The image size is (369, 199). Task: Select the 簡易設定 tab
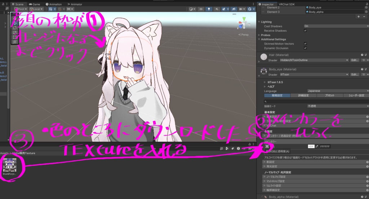point(277,96)
